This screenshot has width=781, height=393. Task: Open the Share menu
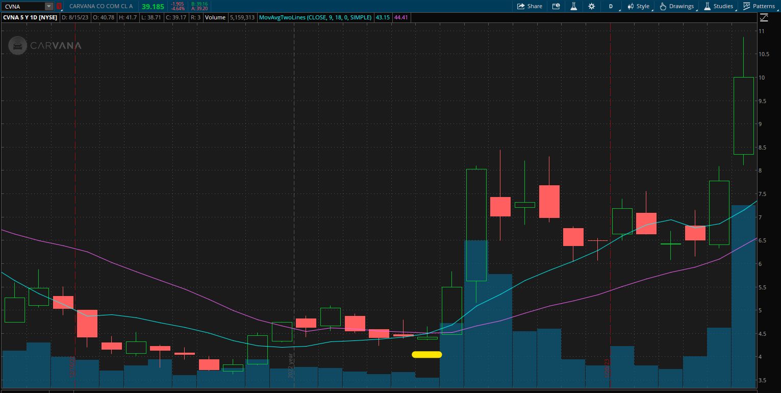(x=529, y=6)
